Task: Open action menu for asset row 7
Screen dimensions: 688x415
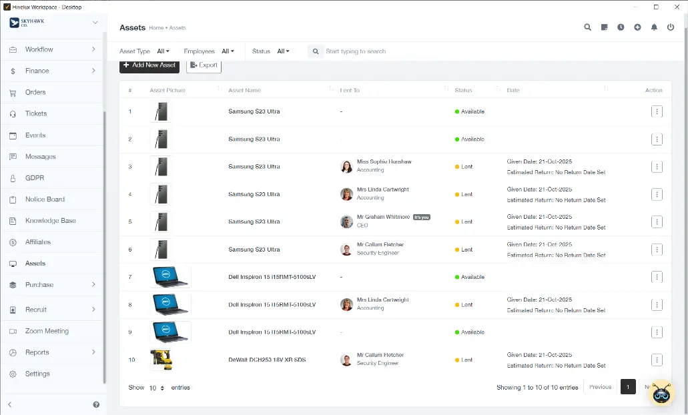Action: (657, 277)
